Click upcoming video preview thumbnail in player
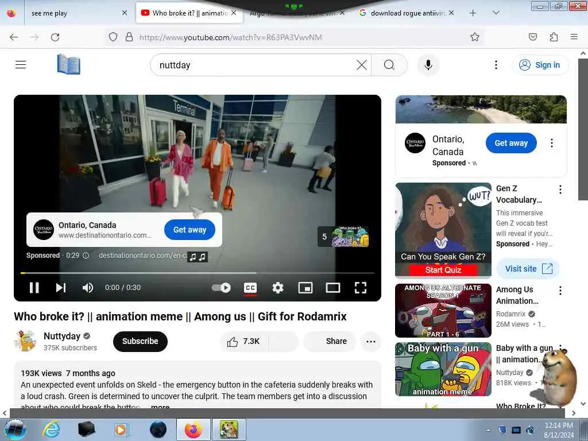Screen dimensions: 588x441 pyautogui.click(x=350, y=237)
